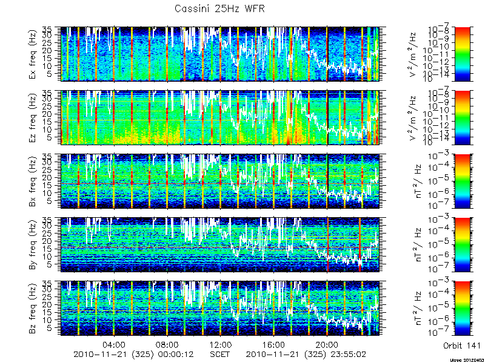This screenshot has height=363, width=485.
Task: Click the Bz panel nT²/Hz color bar
Action: coord(462,308)
